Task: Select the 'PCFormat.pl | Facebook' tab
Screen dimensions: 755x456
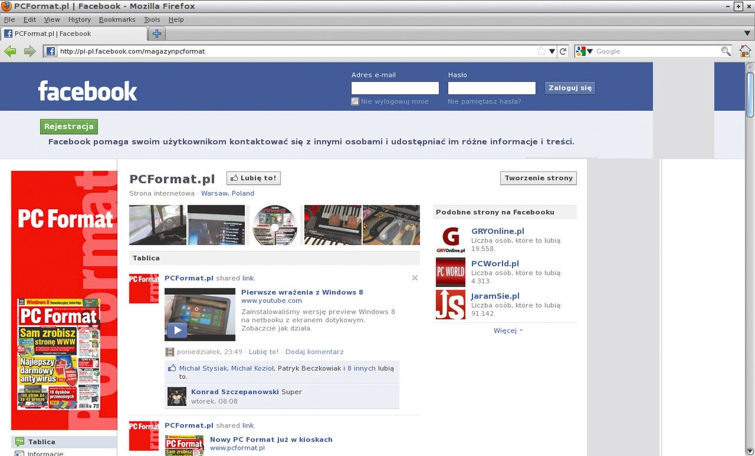Action: pyautogui.click(x=74, y=34)
